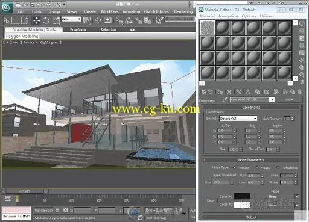Click the Undo arrow in quick access toolbar

(39, 4)
